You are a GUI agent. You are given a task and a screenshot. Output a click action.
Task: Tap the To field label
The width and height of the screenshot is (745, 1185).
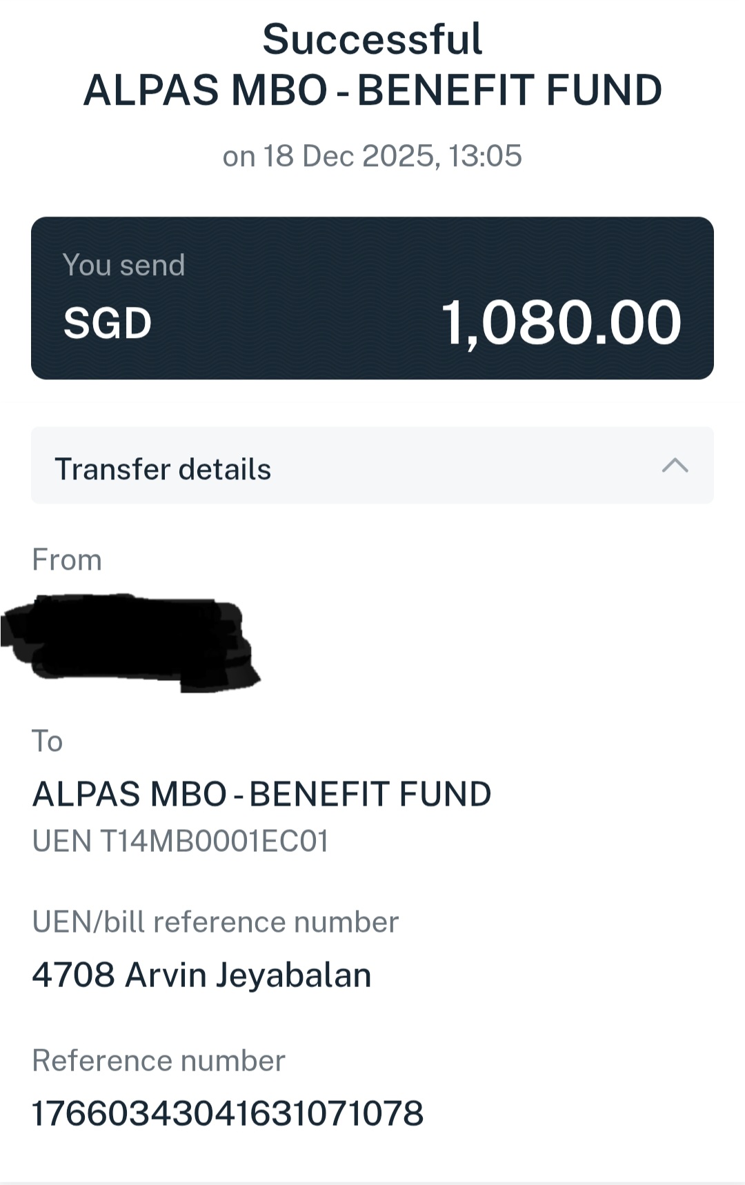click(x=48, y=741)
